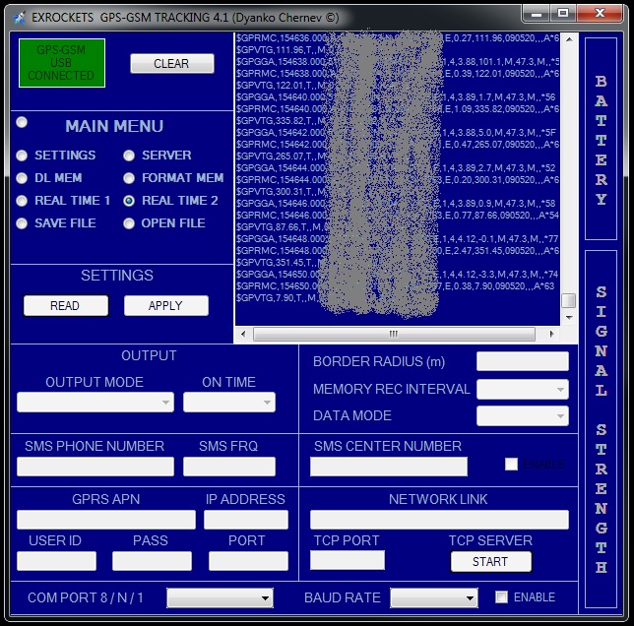Image resolution: width=634 pixels, height=626 pixels.
Task: Select the DL MEM radio option
Action: (22, 178)
